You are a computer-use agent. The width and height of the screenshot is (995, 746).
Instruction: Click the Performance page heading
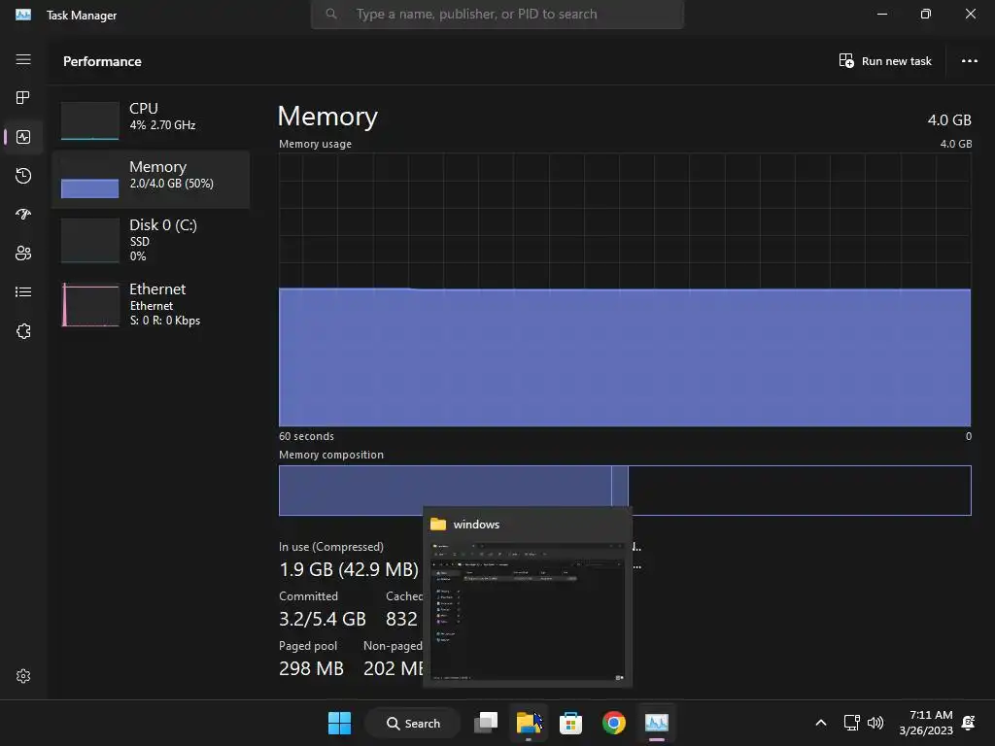pyautogui.click(x=102, y=61)
